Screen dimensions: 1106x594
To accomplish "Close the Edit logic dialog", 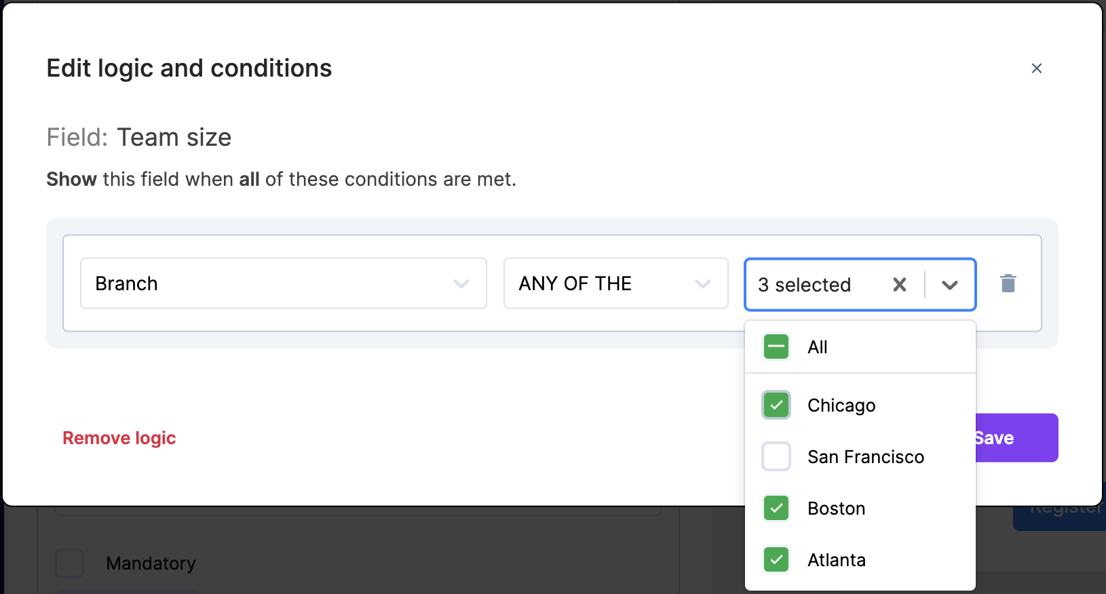I will (1036, 68).
